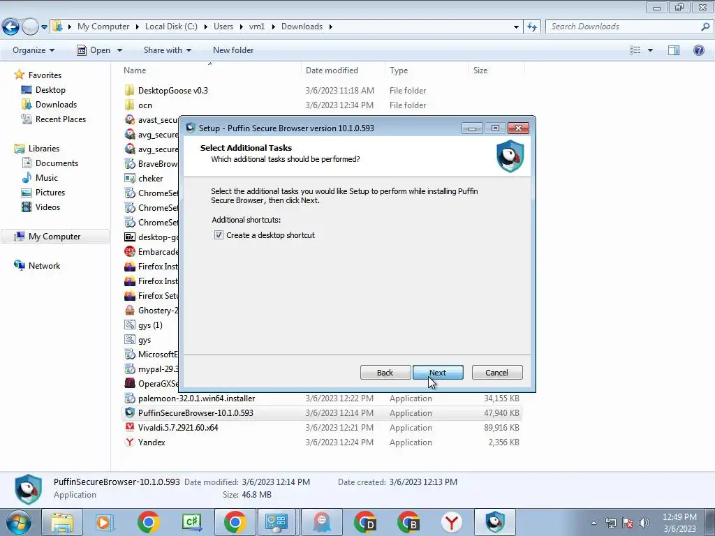Expand the arrow after Downloads breadcrumb
The width and height of the screenshot is (715, 536).
[x=330, y=27]
